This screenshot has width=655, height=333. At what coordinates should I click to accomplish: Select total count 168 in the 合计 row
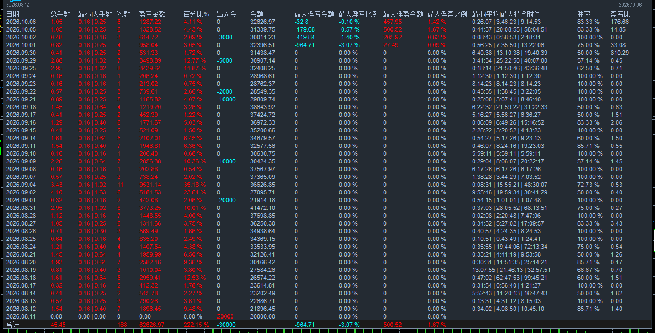click(122, 325)
